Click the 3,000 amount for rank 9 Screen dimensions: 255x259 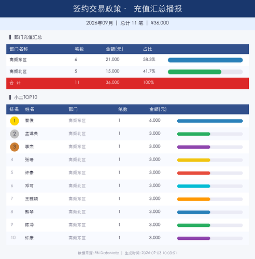[x=155, y=225]
